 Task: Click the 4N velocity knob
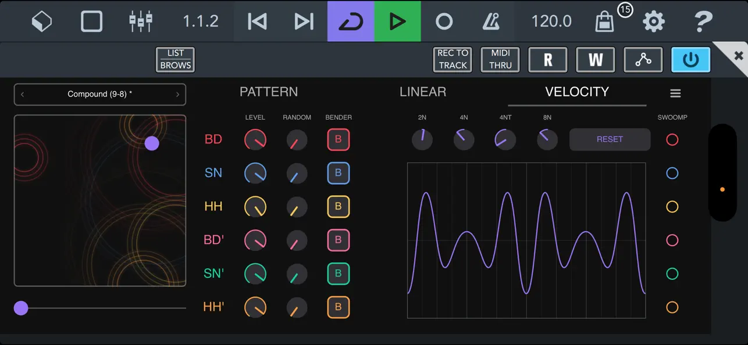[464, 139]
